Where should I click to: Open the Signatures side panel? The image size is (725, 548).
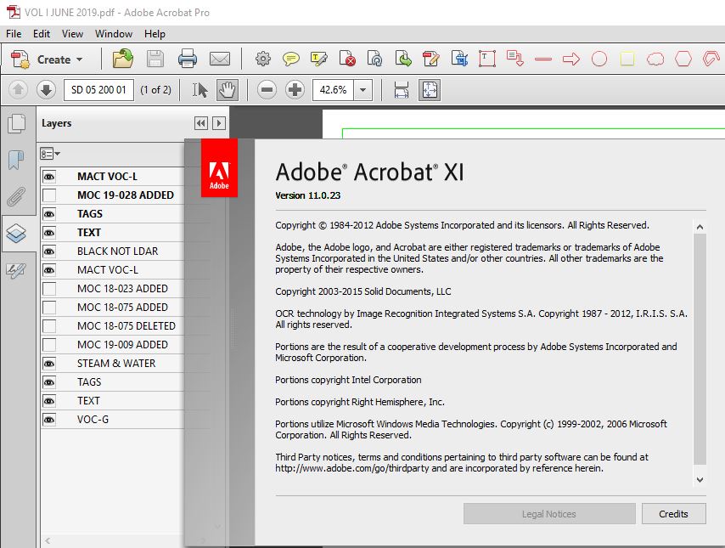[17, 270]
